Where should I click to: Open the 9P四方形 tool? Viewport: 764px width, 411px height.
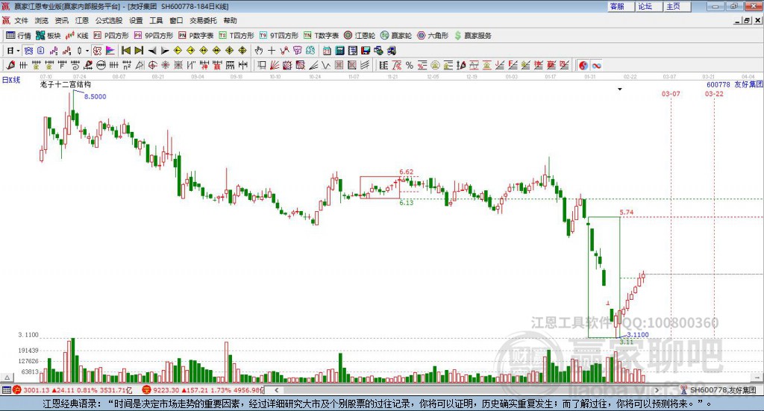click(x=154, y=36)
